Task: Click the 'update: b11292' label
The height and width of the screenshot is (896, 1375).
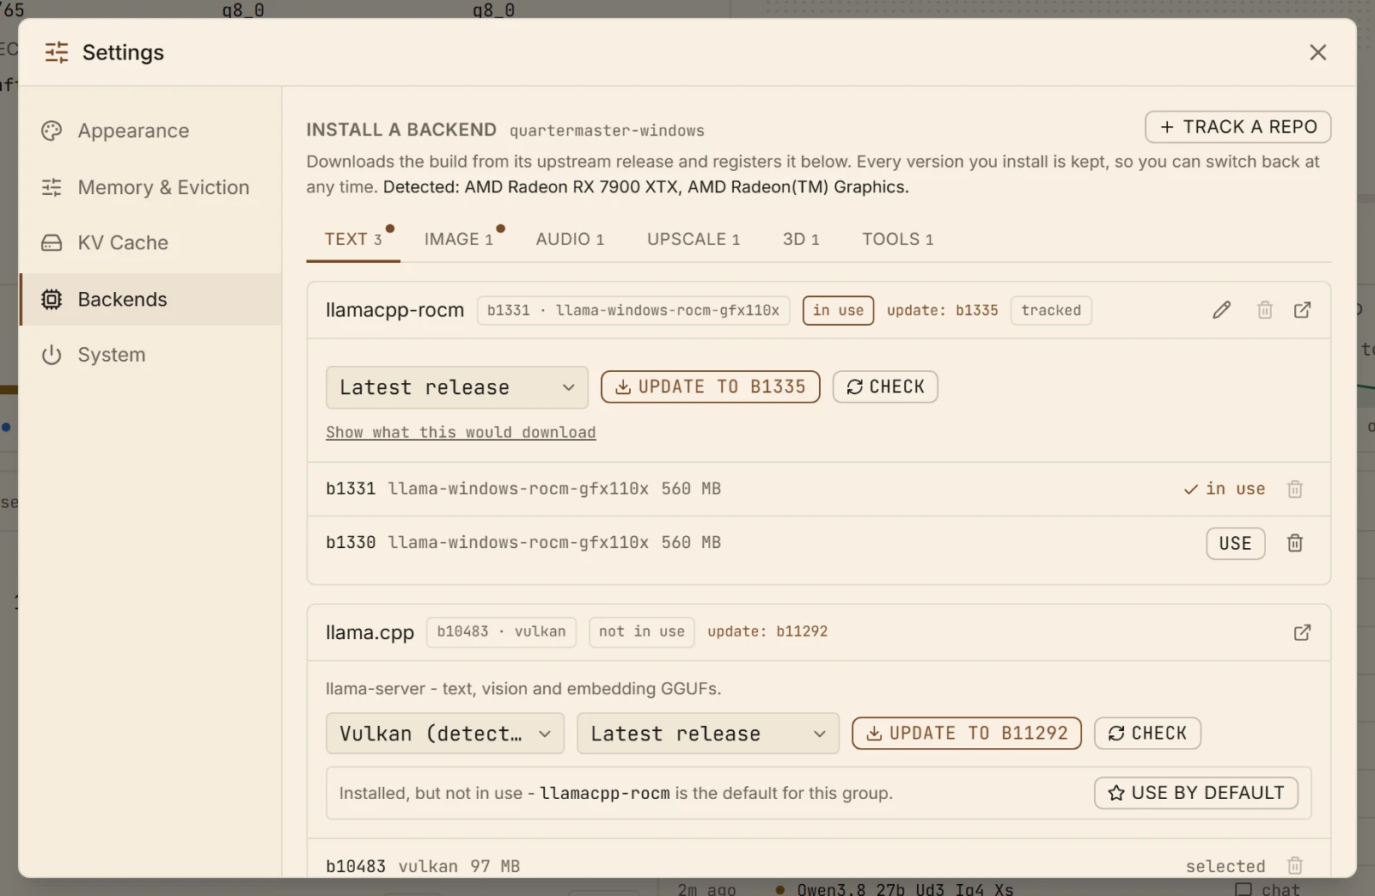Action: pyautogui.click(x=767, y=631)
